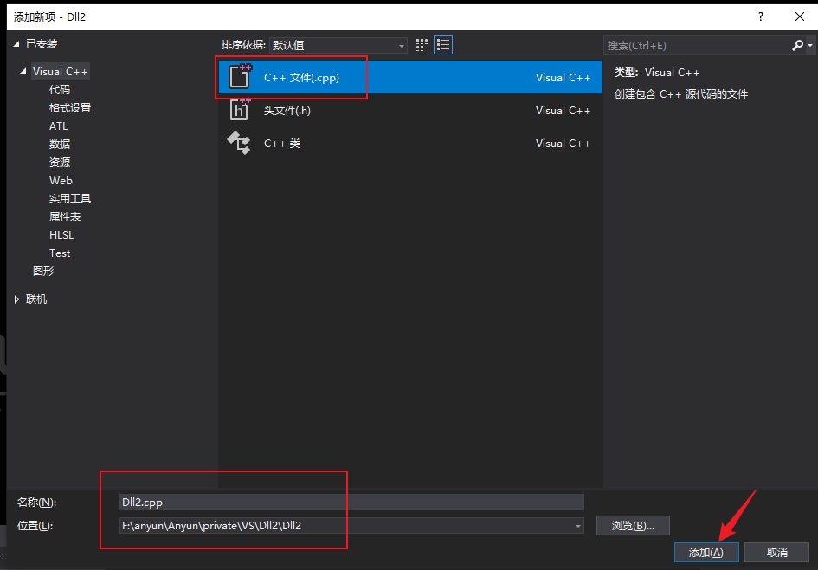Focus the 名称 field containing Dll2.cpp
This screenshot has height=570, width=818.
click(x=351, y=503)
